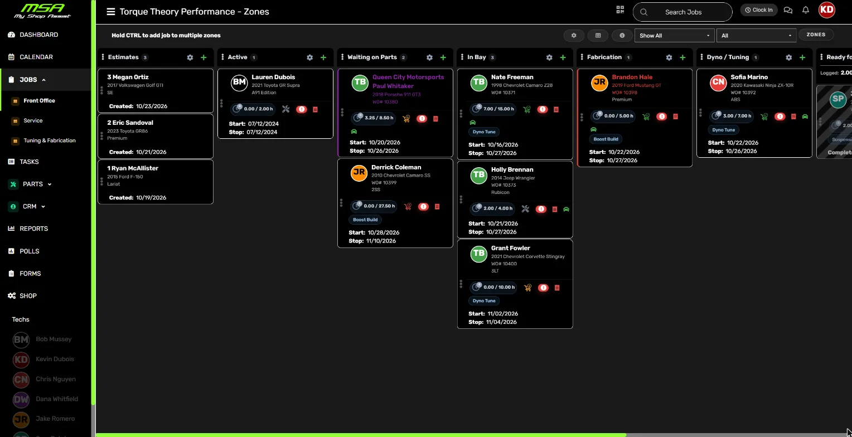Image resolution: width=852 pixels, height=437 pixels.
Task: Open the notifications bell
Action: point(806,10)
